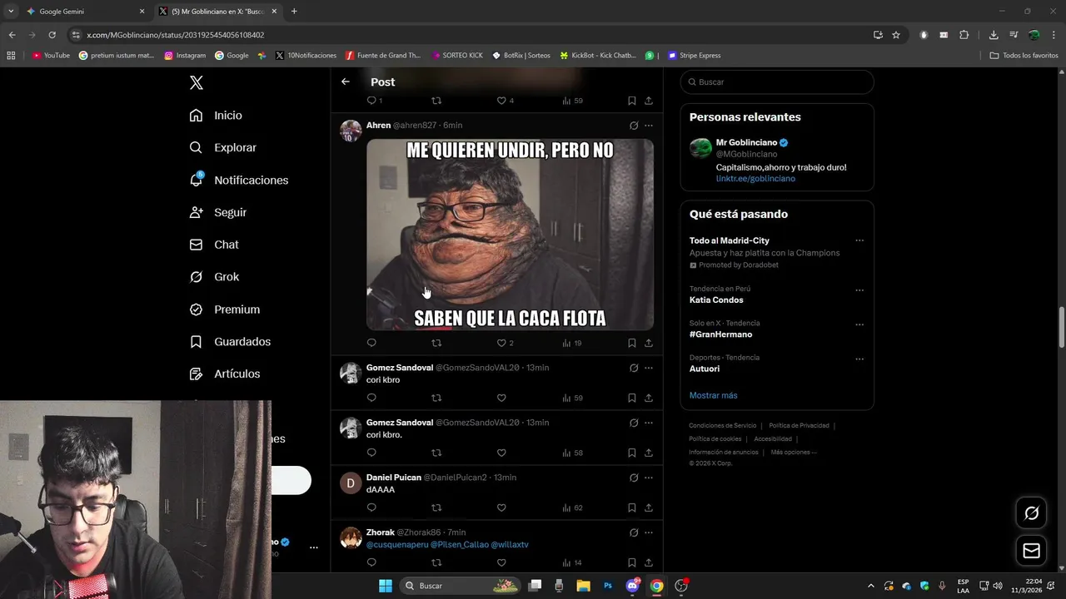Open Artículos in the sidebar

tap(224, 374)
